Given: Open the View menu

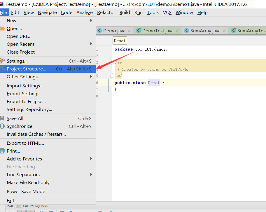Looking at the screenshot, I should 29,13.
